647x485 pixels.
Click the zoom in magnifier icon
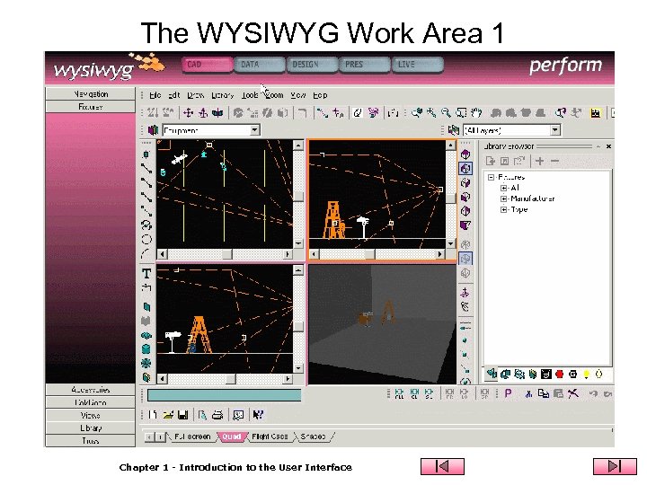[431, 112]
